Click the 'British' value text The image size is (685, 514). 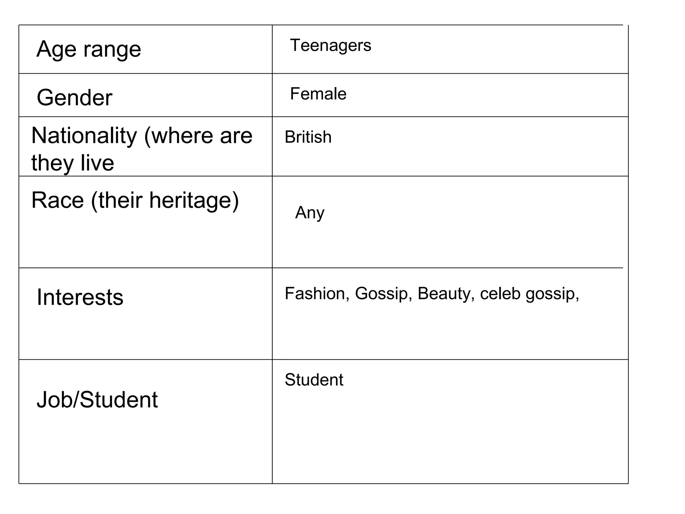[x=308, y=137]
